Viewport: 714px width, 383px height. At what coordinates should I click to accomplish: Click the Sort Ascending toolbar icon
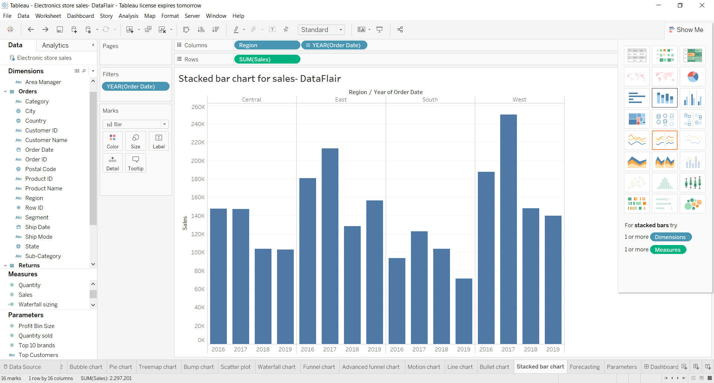click(x=201, y=29)
